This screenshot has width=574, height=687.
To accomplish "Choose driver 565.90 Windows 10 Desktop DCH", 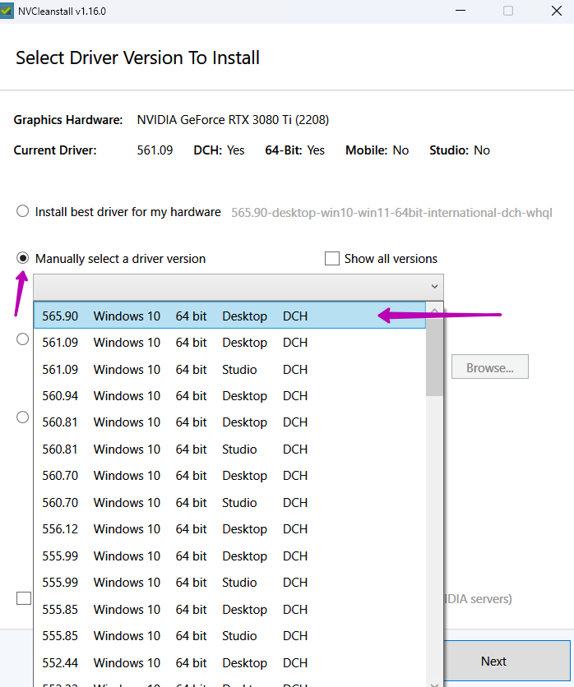I will [x=229, y=316].
